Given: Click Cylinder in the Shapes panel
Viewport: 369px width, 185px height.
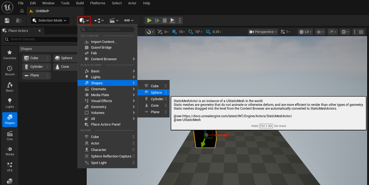Looking at the screenshot, I should click(x=37, y=67).
